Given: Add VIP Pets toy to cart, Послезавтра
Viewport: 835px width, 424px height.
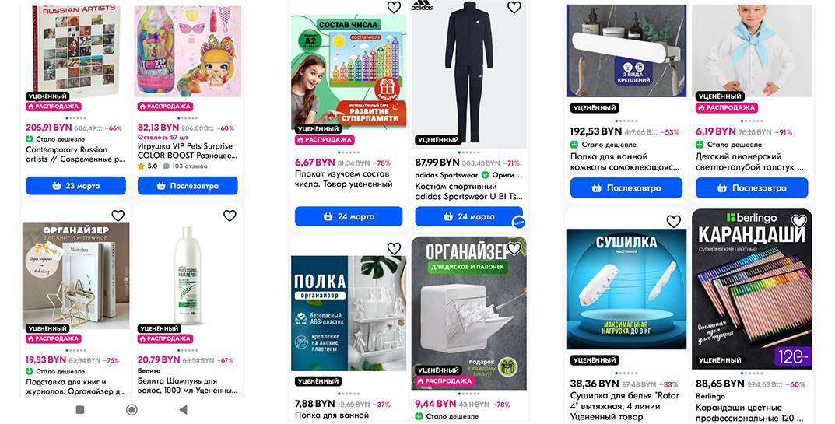Looking at the screenshot, I should tap(188, 186).
